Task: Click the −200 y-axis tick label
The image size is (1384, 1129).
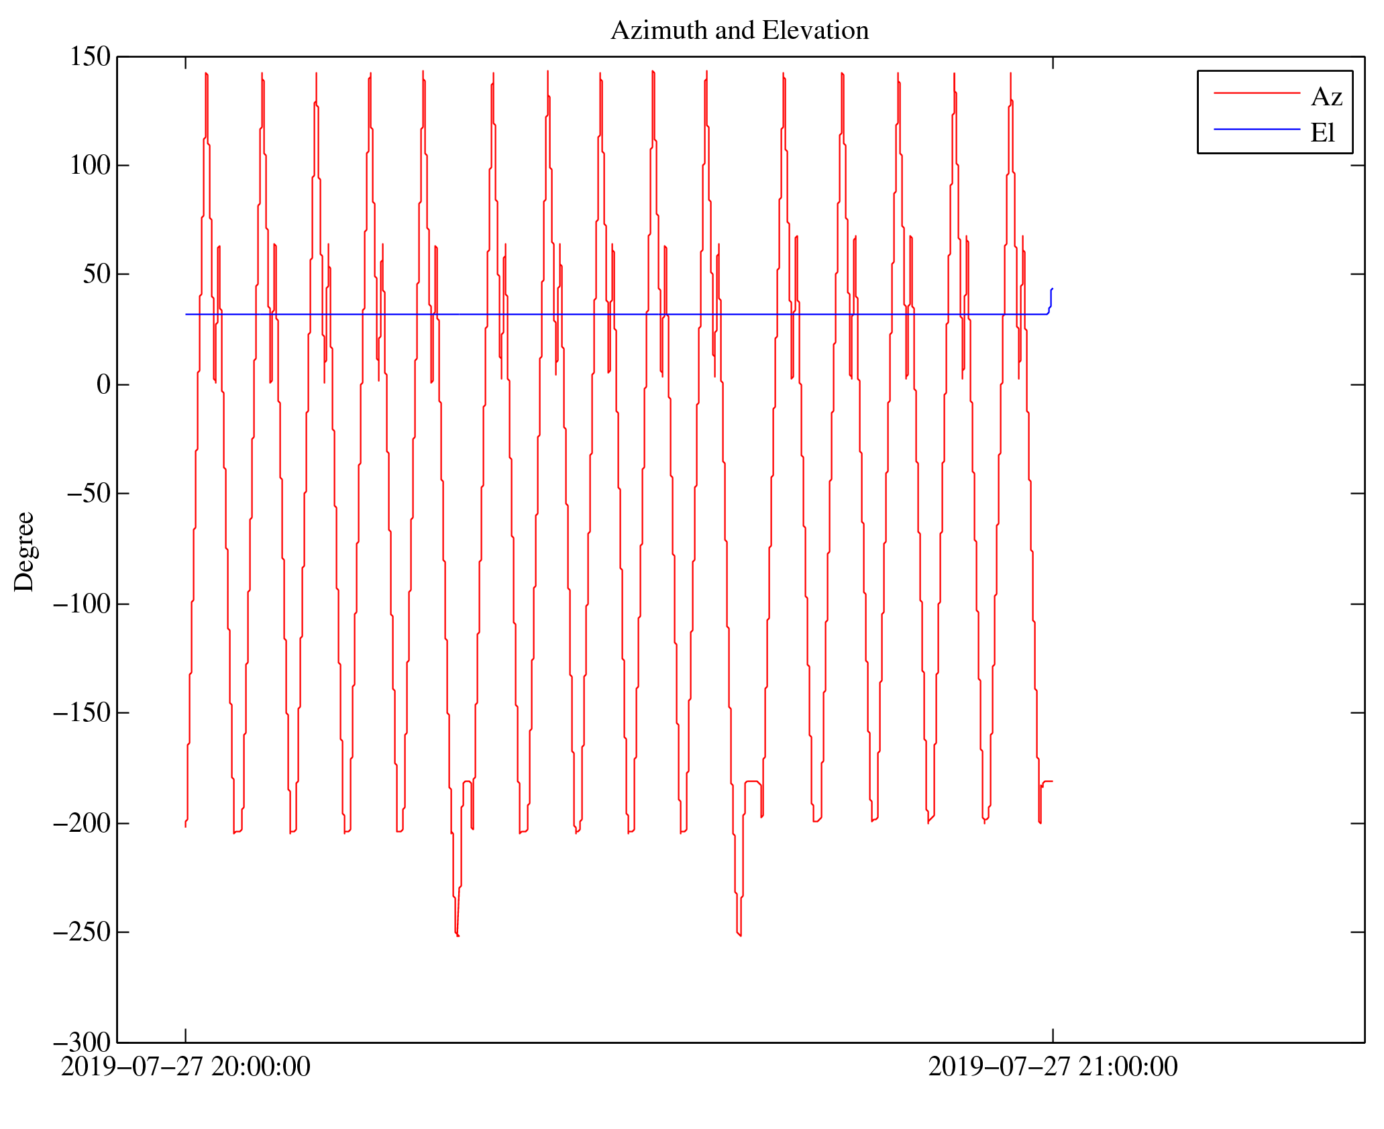Action: [x=81, y=824]
